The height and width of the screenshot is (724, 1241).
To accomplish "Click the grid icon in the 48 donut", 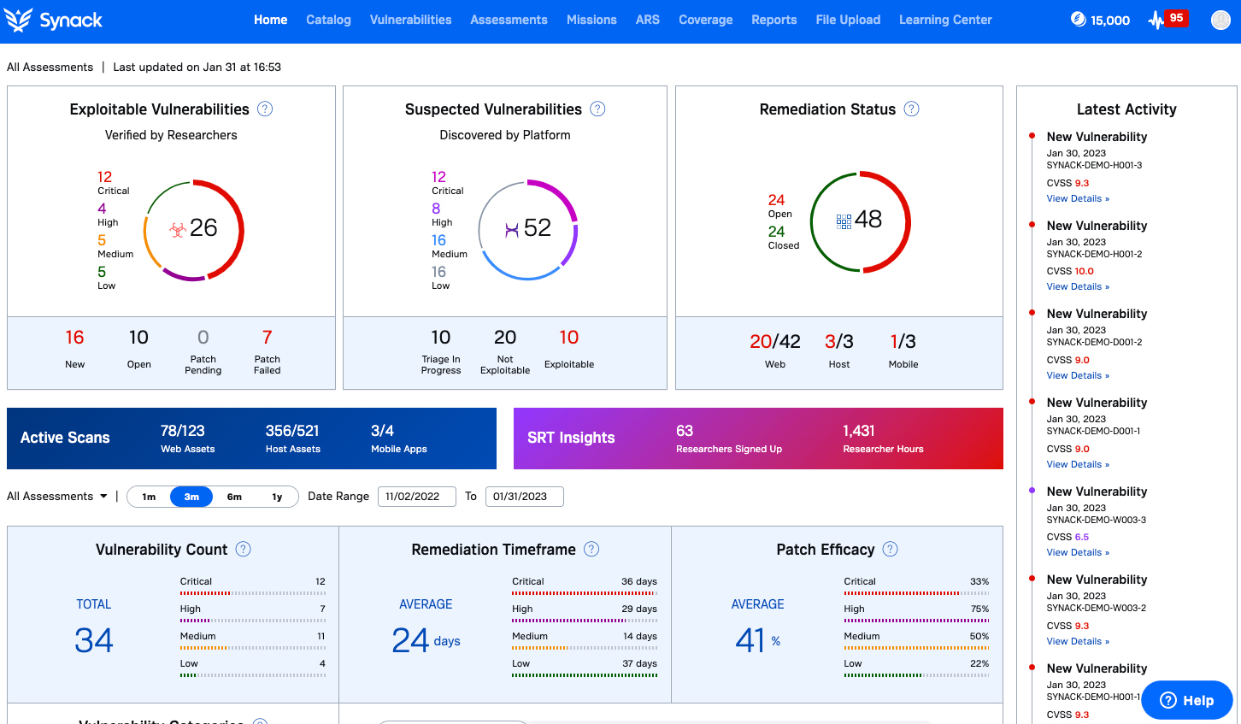I will (x=844, y=221).
